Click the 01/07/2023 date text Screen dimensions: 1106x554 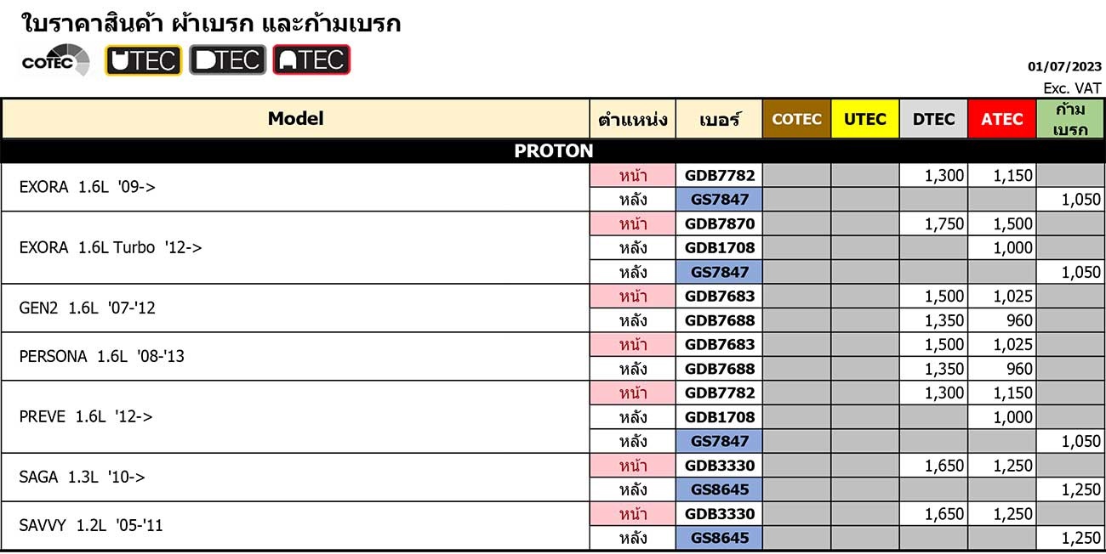1064,67
